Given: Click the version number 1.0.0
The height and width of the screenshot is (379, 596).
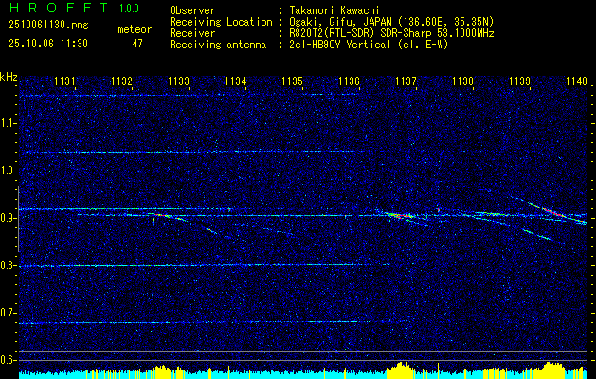Looking at the screenshot, I should coord(129,8).
